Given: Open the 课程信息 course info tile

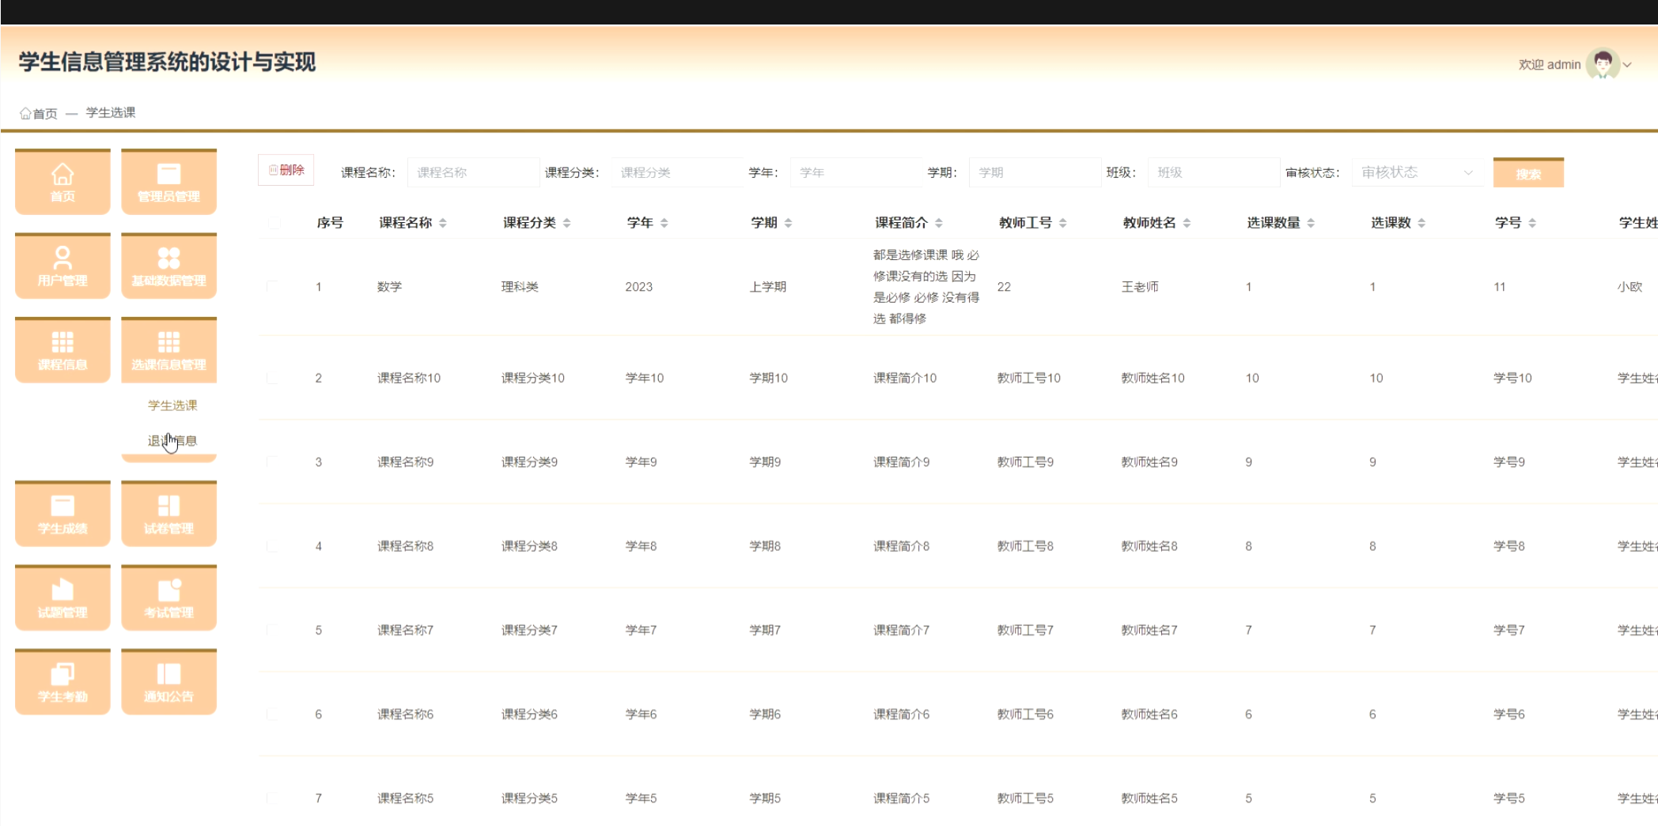Looking at the screenshot, I should pos(62,351).
